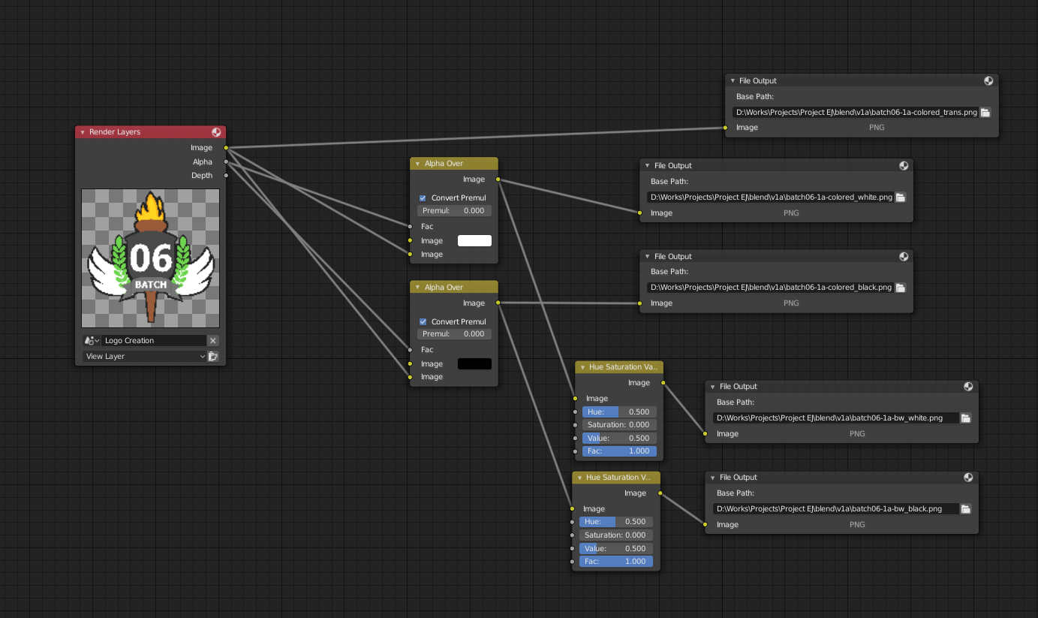
Task: Collapse the colored_trans File Output node
Action: (733, 81)
